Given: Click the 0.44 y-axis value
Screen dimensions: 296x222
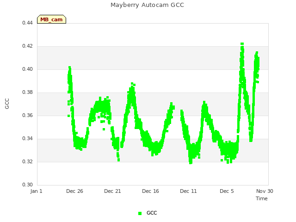Looking at the screenshot, I should tap(28, 23).
